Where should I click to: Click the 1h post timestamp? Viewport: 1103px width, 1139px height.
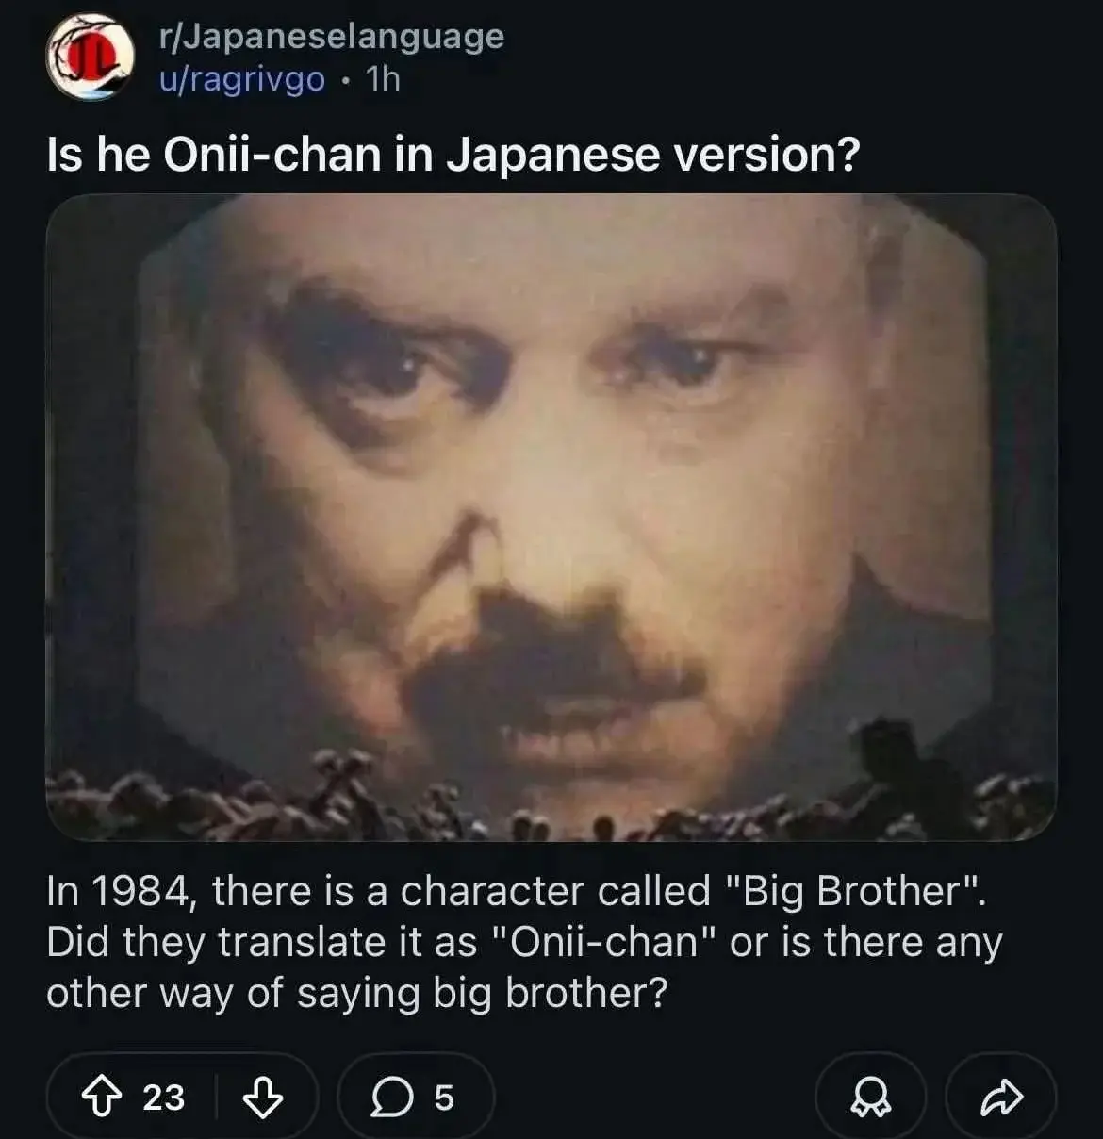click(383, 80)
